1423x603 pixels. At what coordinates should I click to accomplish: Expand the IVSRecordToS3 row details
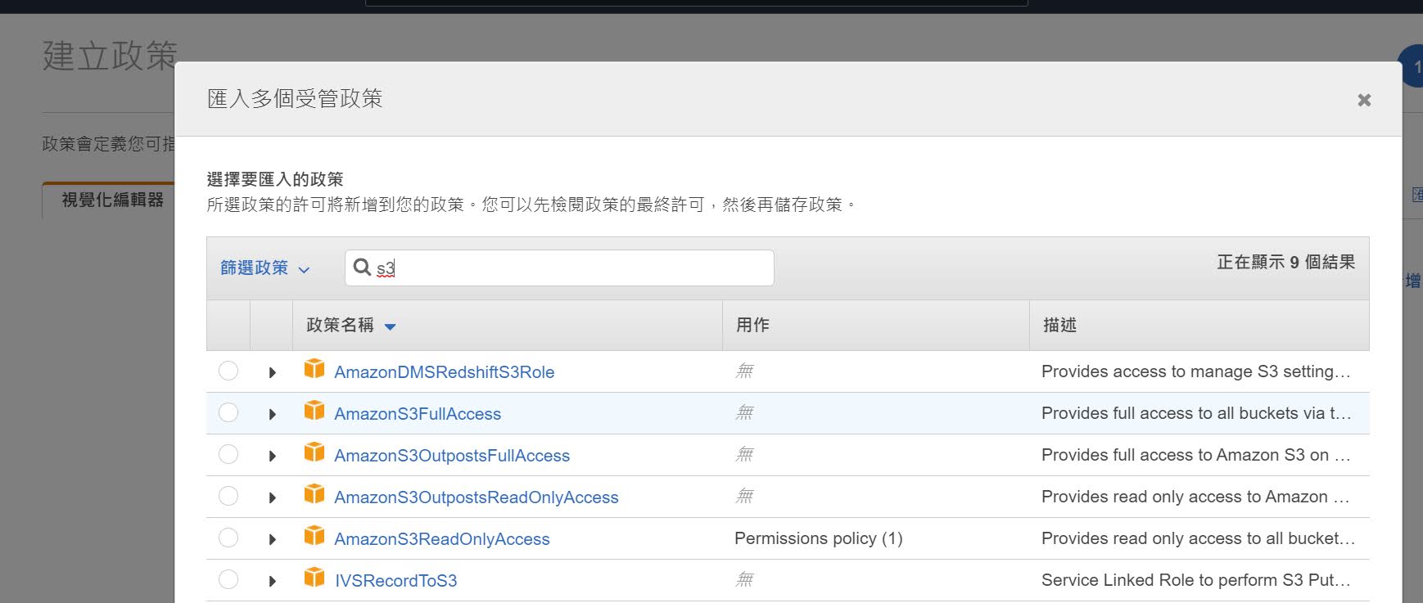click(273, 582)
